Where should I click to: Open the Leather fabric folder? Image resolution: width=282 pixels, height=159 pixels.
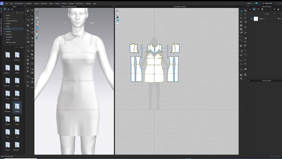coord(7,146)
